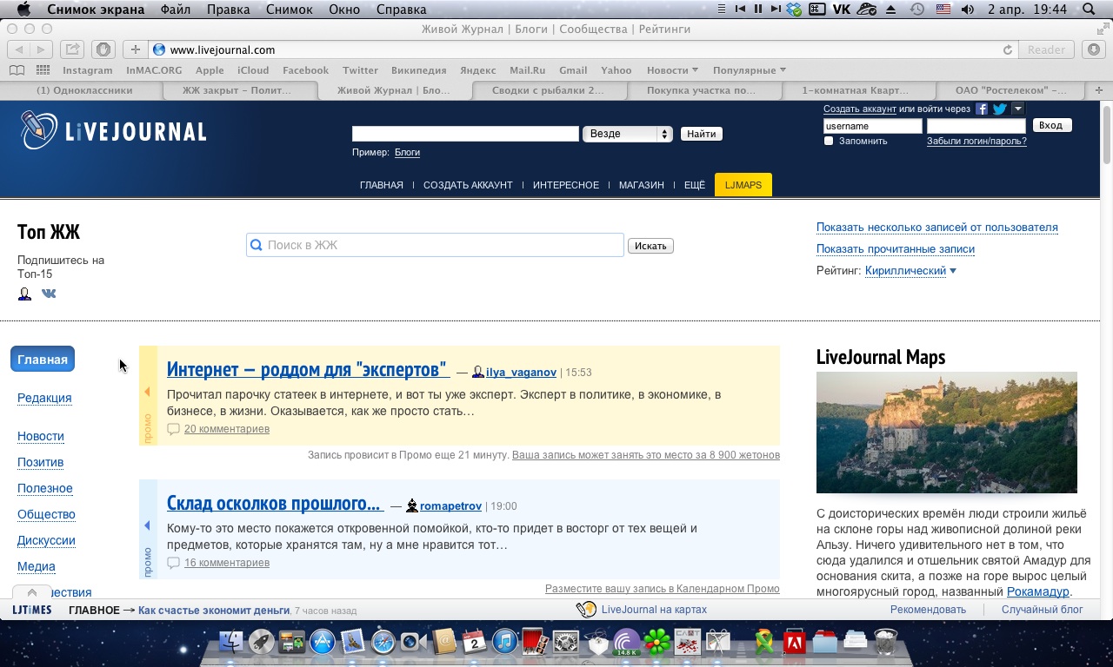Viewport: 1113px width, 667px height.
Task: Subscribe to Top-15 via LiveJournal user icon
Action: coord(24,294)
